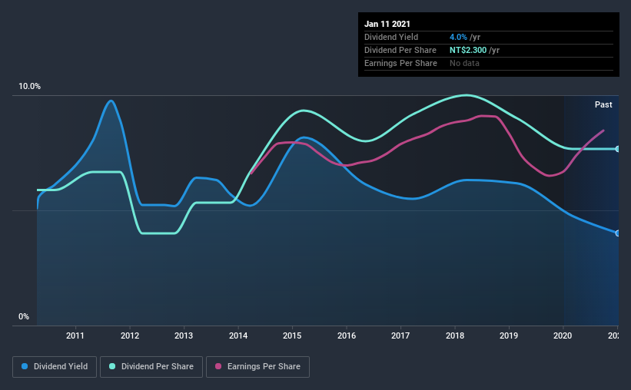The height and width of the screenshot is (390, 631).
Task: Click the 4.0% dividend yield value
Action: (458, 37)
